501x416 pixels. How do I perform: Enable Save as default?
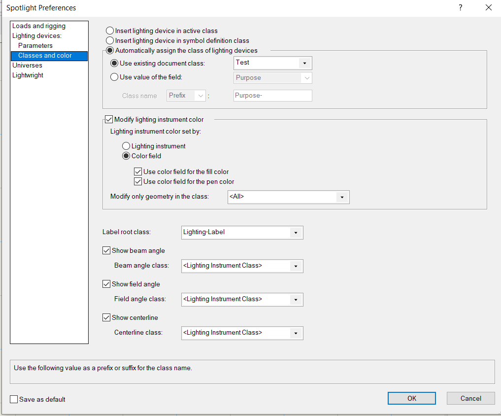pyautogui.click(x=13, y=399)
